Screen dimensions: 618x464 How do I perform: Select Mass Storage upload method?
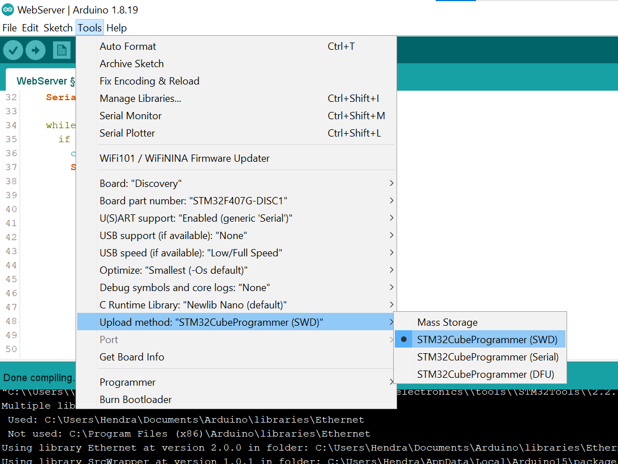447,322
